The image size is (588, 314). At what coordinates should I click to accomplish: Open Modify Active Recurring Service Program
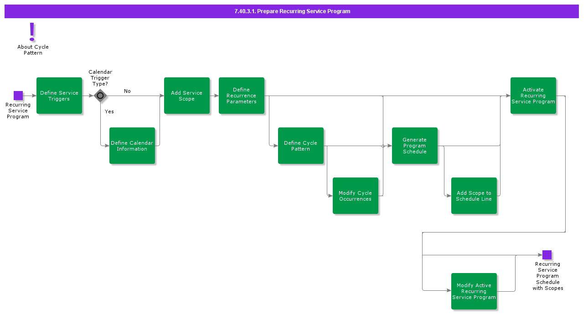(474, 291)
